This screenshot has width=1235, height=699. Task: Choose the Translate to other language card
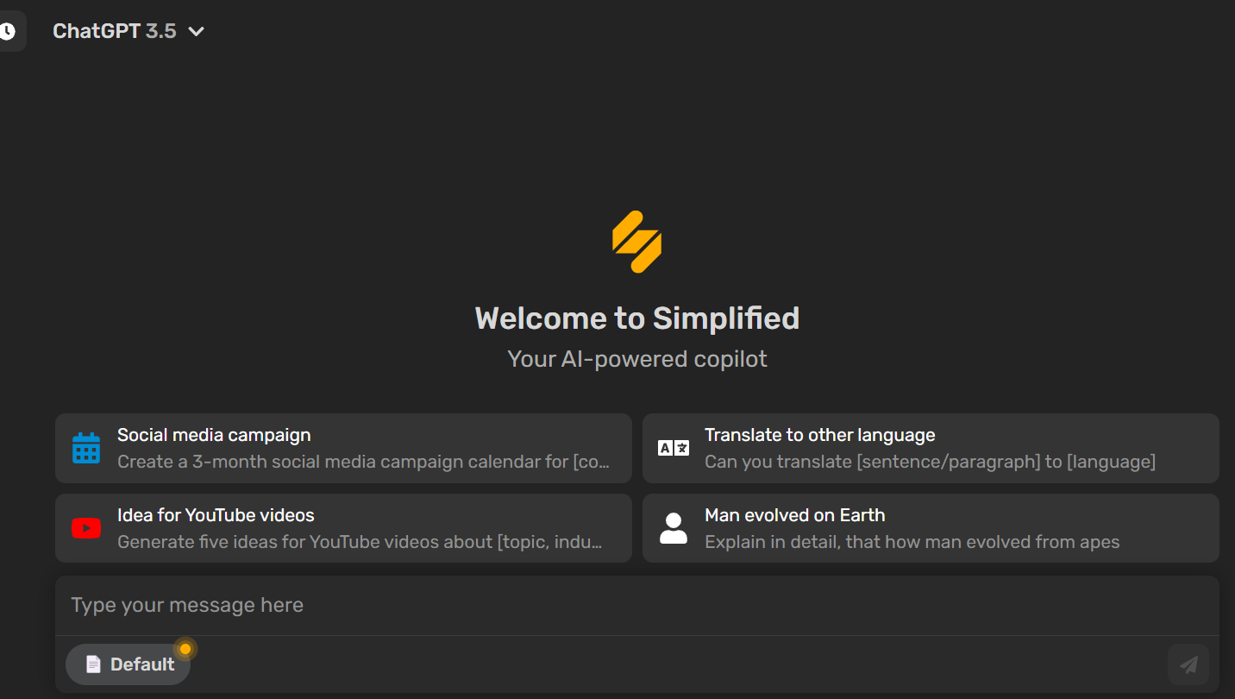(x=931, y=448)
